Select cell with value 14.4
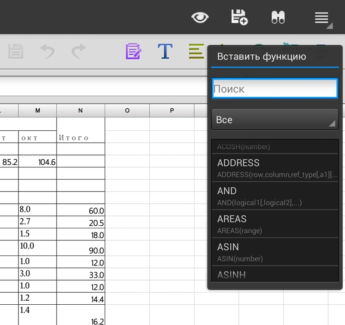Screen dimensions: 345x325 81,298
